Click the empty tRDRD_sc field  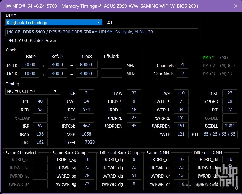pos(40,159)
